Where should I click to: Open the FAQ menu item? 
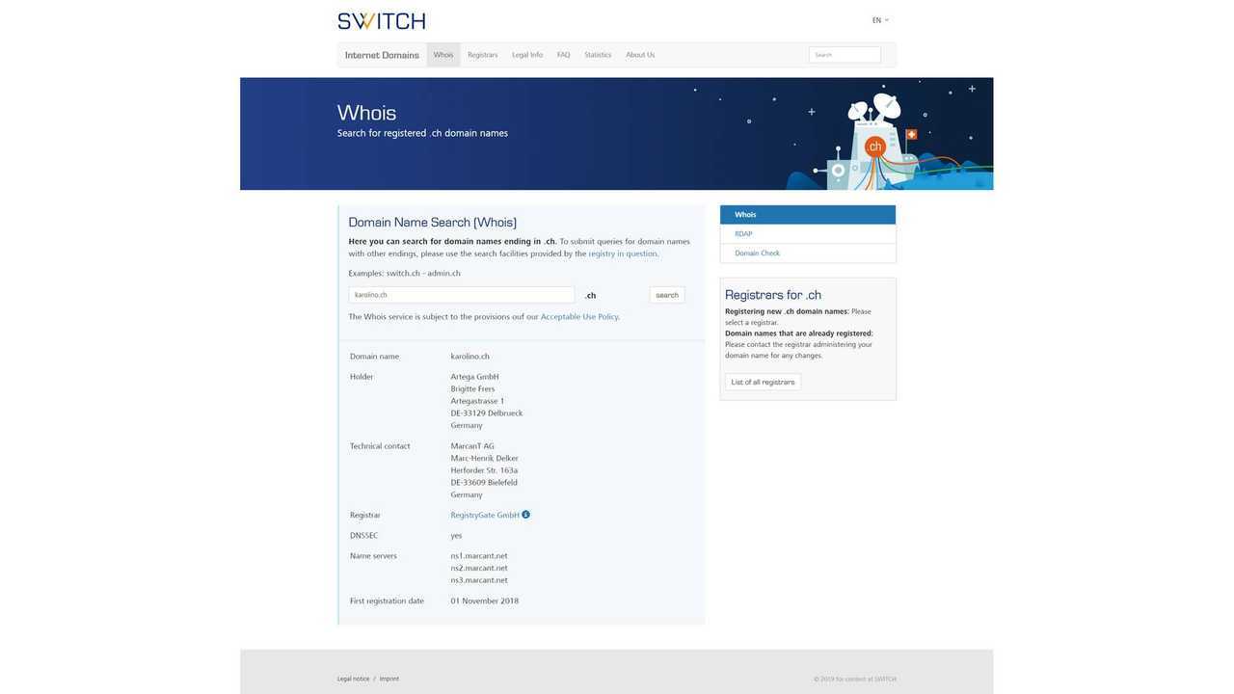(x=564, y=55)
